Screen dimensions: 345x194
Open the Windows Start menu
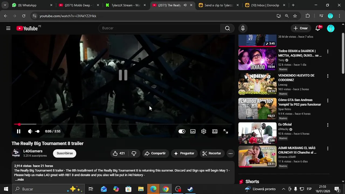6,189
